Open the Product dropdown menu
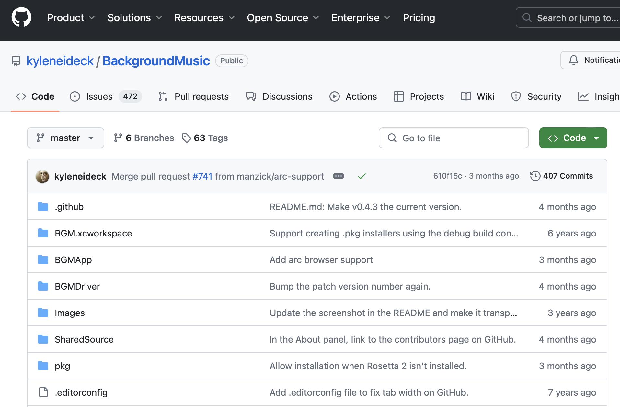Image resolution: width=620 pixels, height=407 pixels. coord(71,18)
